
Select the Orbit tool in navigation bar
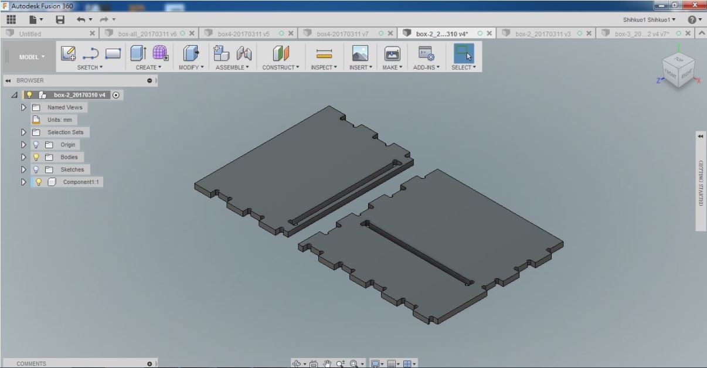(x=297, y=363)
